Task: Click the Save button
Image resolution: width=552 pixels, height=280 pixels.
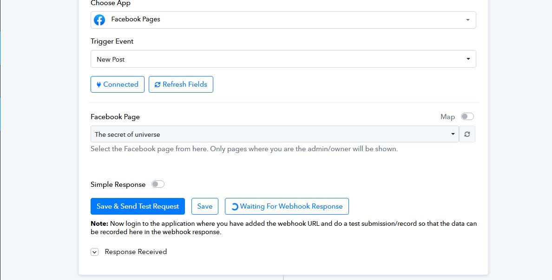Action: click(205, 206)
